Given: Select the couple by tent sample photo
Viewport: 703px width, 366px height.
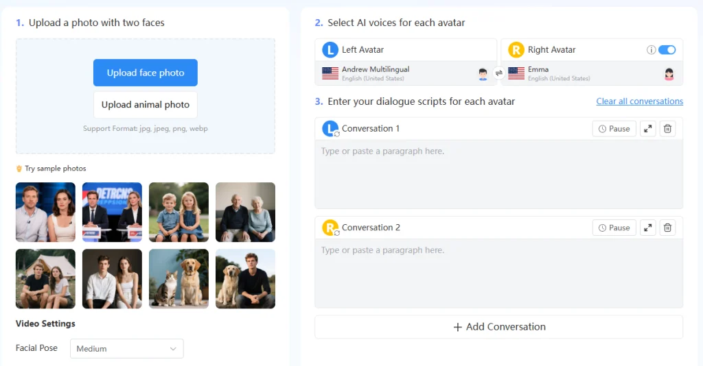Looking at the screenshot, I should click(45, 279).
